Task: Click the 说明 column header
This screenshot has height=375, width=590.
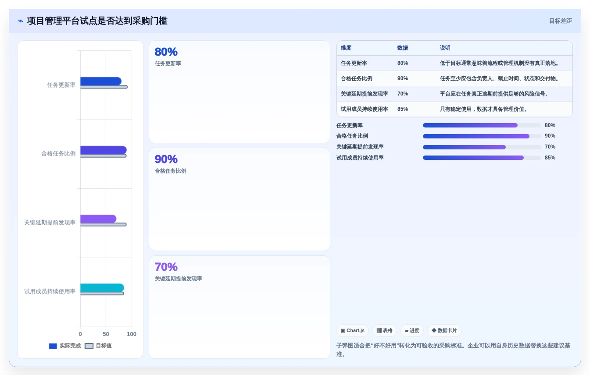Action: pos(445,48)
